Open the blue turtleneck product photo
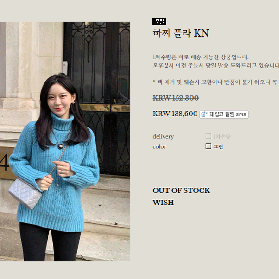Image resolution: width=279 pixels, height=279 pixels. 65,142
